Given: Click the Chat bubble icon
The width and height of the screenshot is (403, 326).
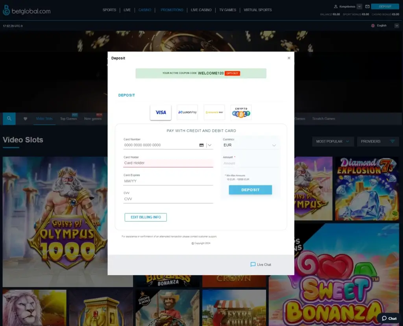Looking at the screenshot, I should [384, 318].
